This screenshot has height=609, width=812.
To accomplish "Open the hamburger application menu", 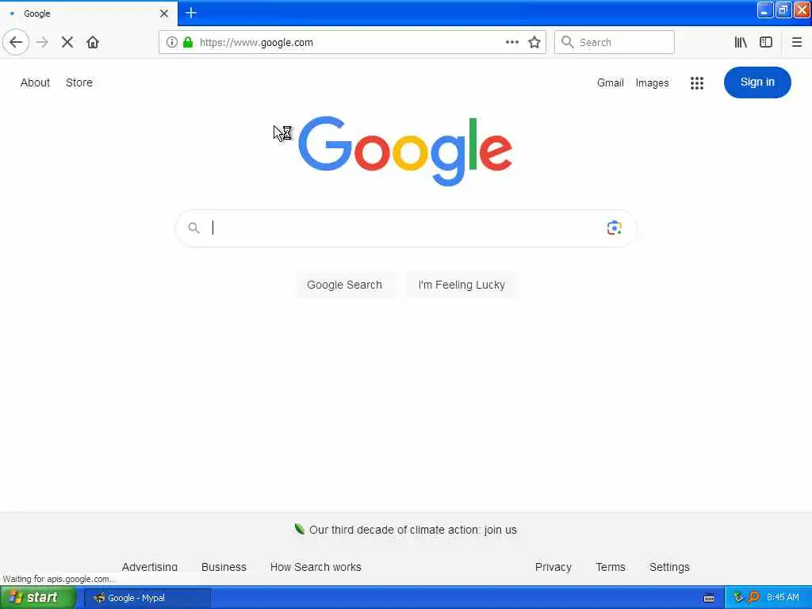I will tap(797, 43).
